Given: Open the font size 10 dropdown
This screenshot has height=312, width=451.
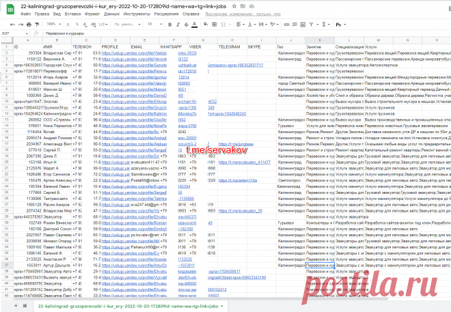Looking at the screenshot, I should click(154, 24).
